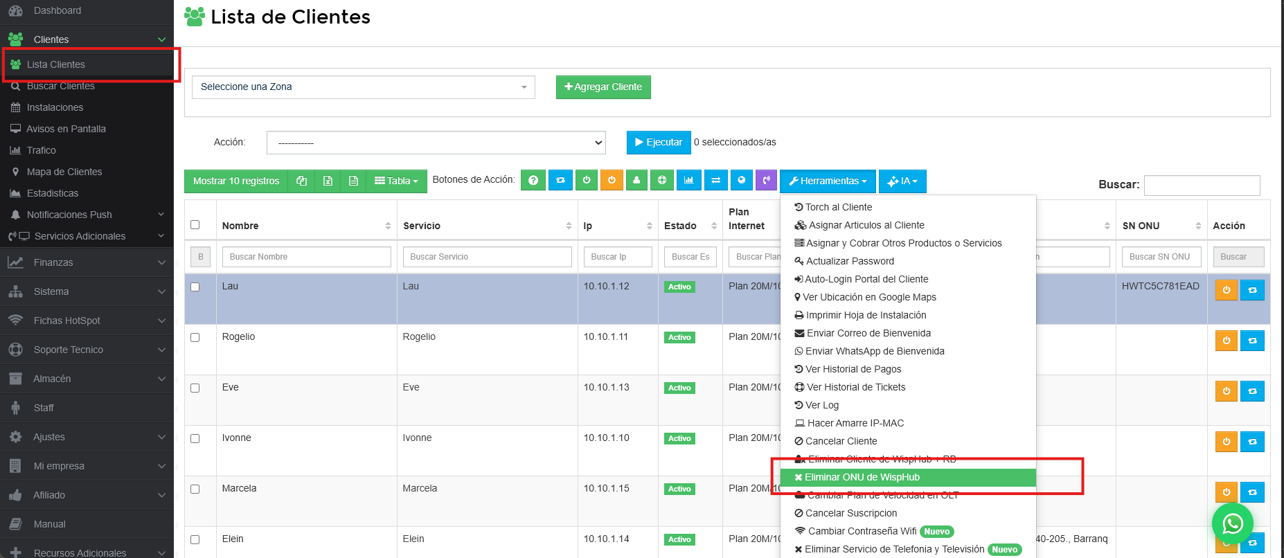Click orange power button in Lau row
The image size is (1284, 558).
[x=1227, y=290]
